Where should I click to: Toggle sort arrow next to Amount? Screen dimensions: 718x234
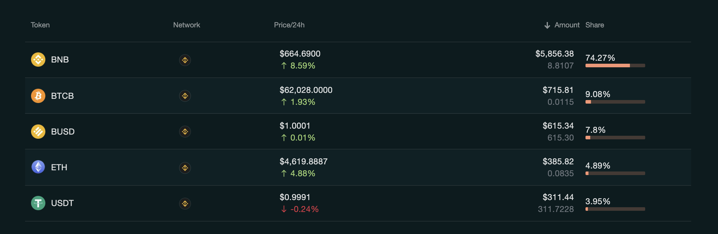[x=547, y=25]
